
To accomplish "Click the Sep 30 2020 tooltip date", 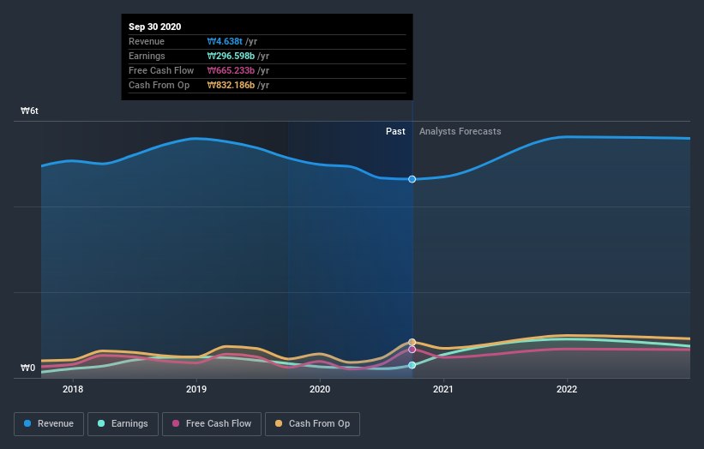I will pos(155,27).
